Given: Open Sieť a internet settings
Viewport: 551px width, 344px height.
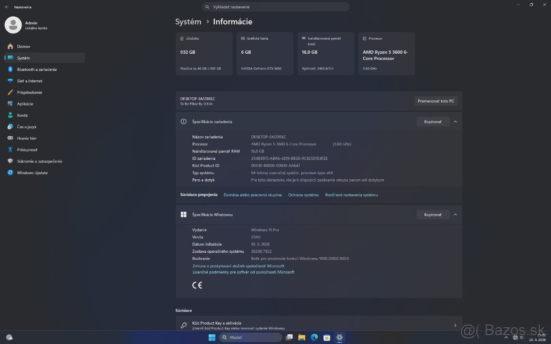Looking at the screenshot, I should 29,81.
